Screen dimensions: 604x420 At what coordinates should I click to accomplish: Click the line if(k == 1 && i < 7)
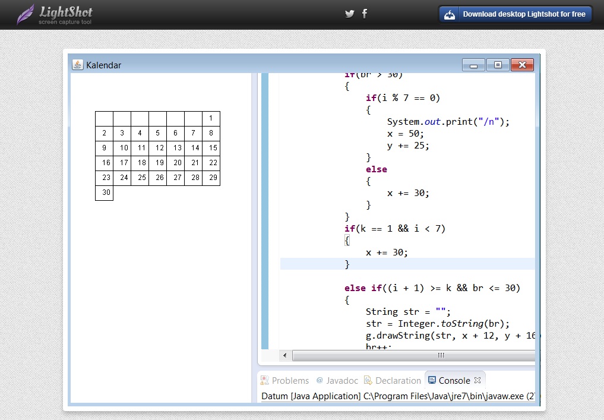coord(395,229)
